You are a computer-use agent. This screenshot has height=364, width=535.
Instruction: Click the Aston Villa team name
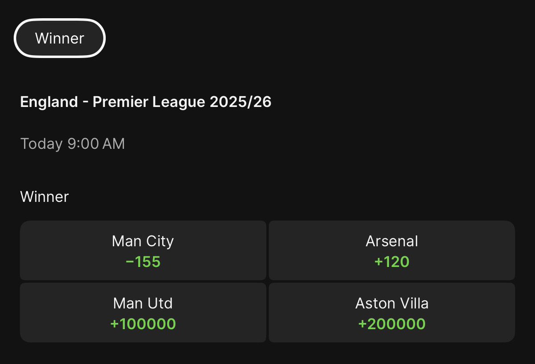click(x=392, y=303)
